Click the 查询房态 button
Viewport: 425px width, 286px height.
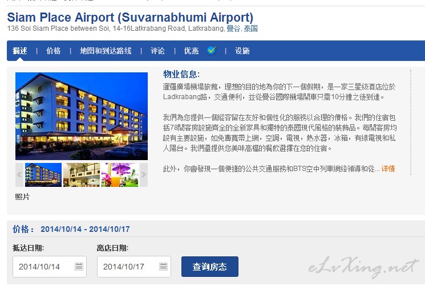tap(210, 267)
